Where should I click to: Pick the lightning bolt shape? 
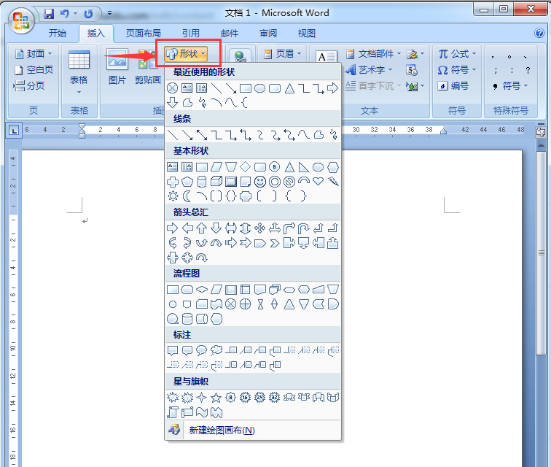coord(333,181)
